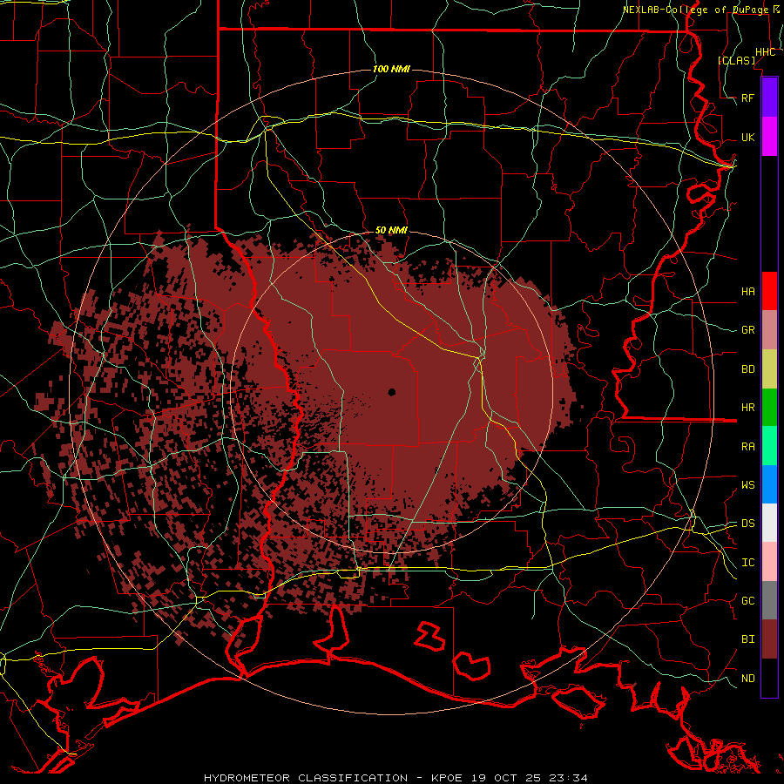The image size is (784, 784).
Task: Click the BI dark red legend swatch
Action: 769,639
